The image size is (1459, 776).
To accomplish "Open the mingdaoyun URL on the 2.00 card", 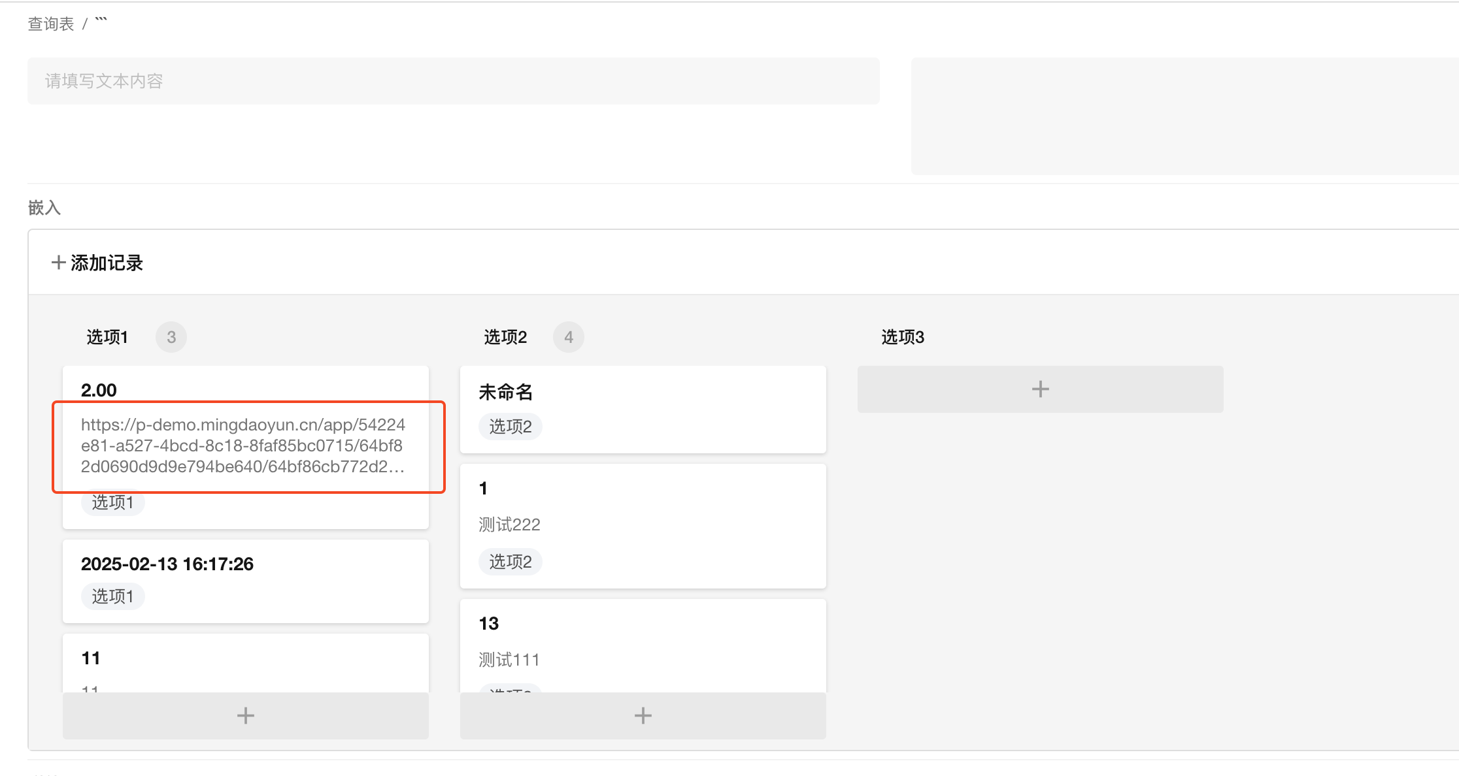I will click(x=243, y=445).
